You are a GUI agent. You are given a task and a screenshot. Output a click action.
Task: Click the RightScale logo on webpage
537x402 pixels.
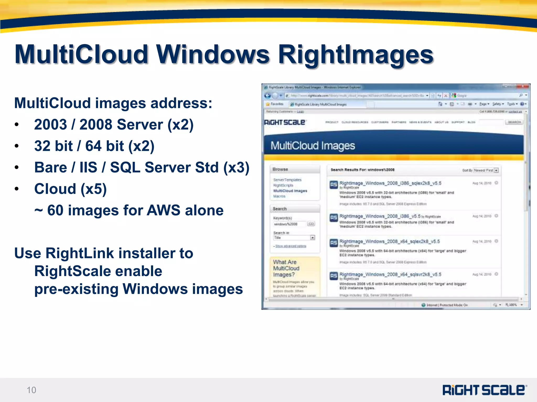285,122
